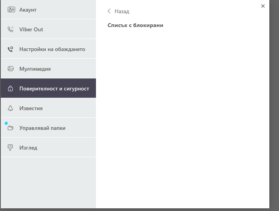Click the appearance paintbrush icon
This screenshot has width=279, height=211.
[11, 148]
